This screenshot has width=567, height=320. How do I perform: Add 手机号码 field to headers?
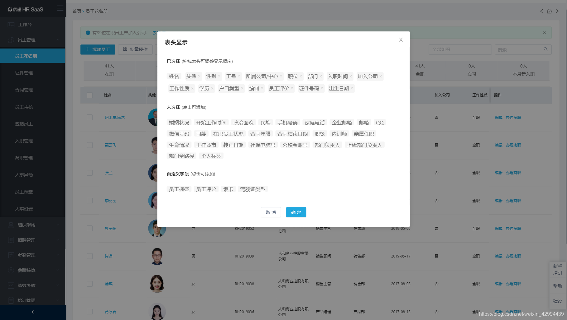tap(287, 123)
